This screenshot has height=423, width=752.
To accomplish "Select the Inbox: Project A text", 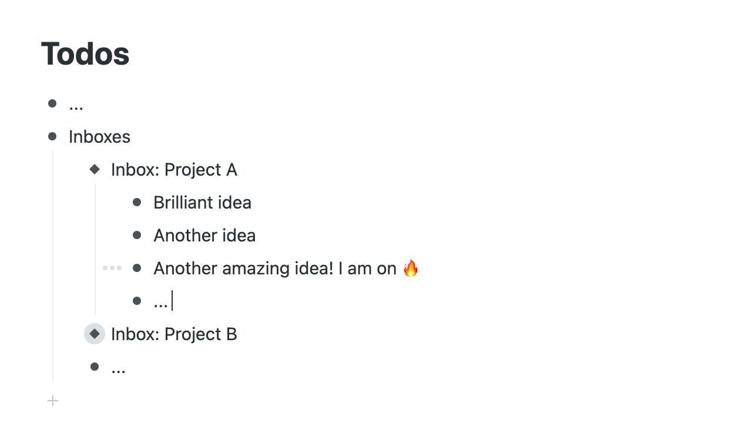I will [x=174, y=170].
